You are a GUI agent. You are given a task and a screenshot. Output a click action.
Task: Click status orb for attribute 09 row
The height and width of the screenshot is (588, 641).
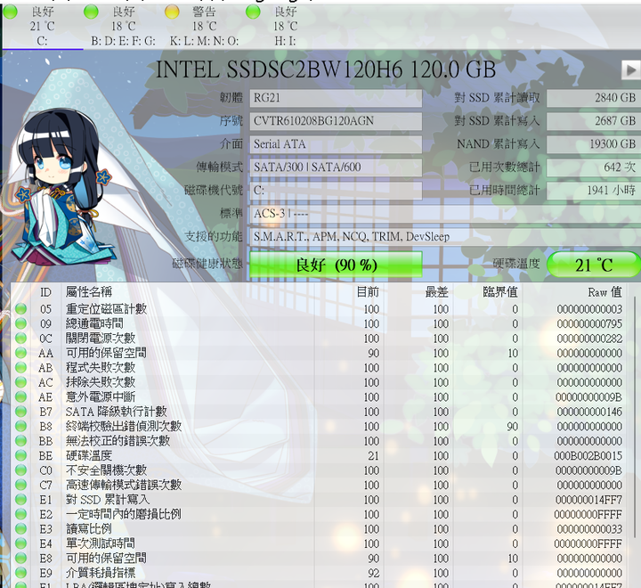tap(20, 323)
